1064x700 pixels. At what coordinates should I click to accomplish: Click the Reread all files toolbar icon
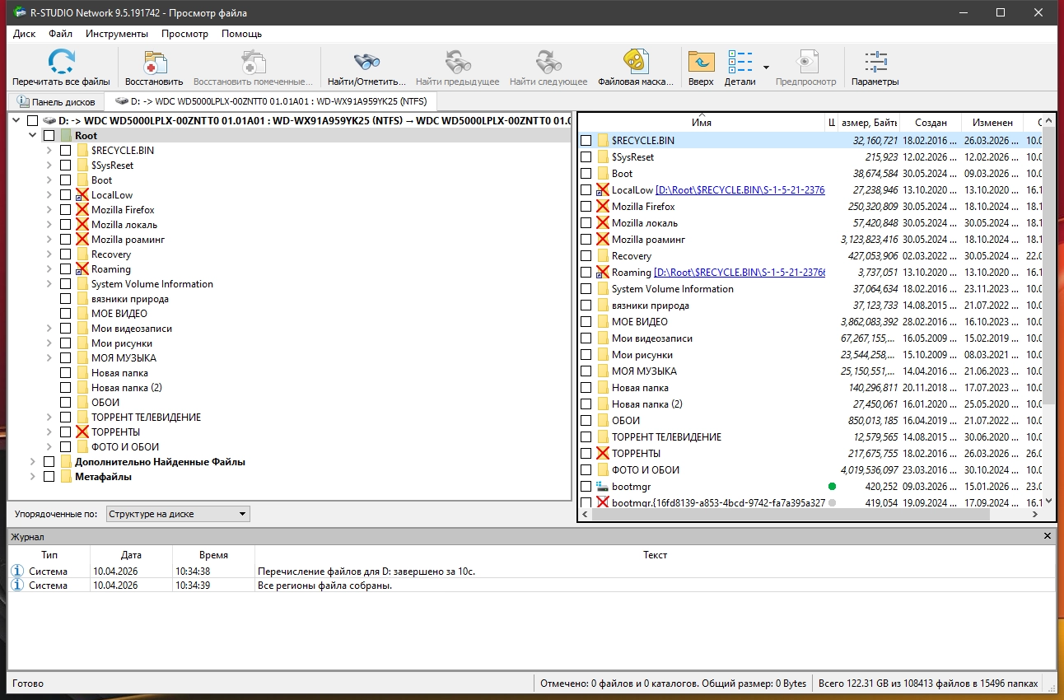pyautogui.click(x=61, y=62)
